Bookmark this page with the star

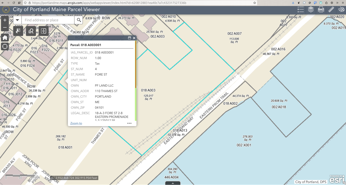tap(255, 3)
